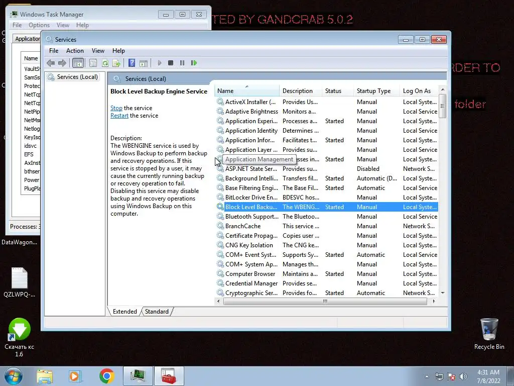Viewport: 514px width, 386px height.
Task: Click the horizontal scrollbar left arrow in services list
Action: coord(219,301)
